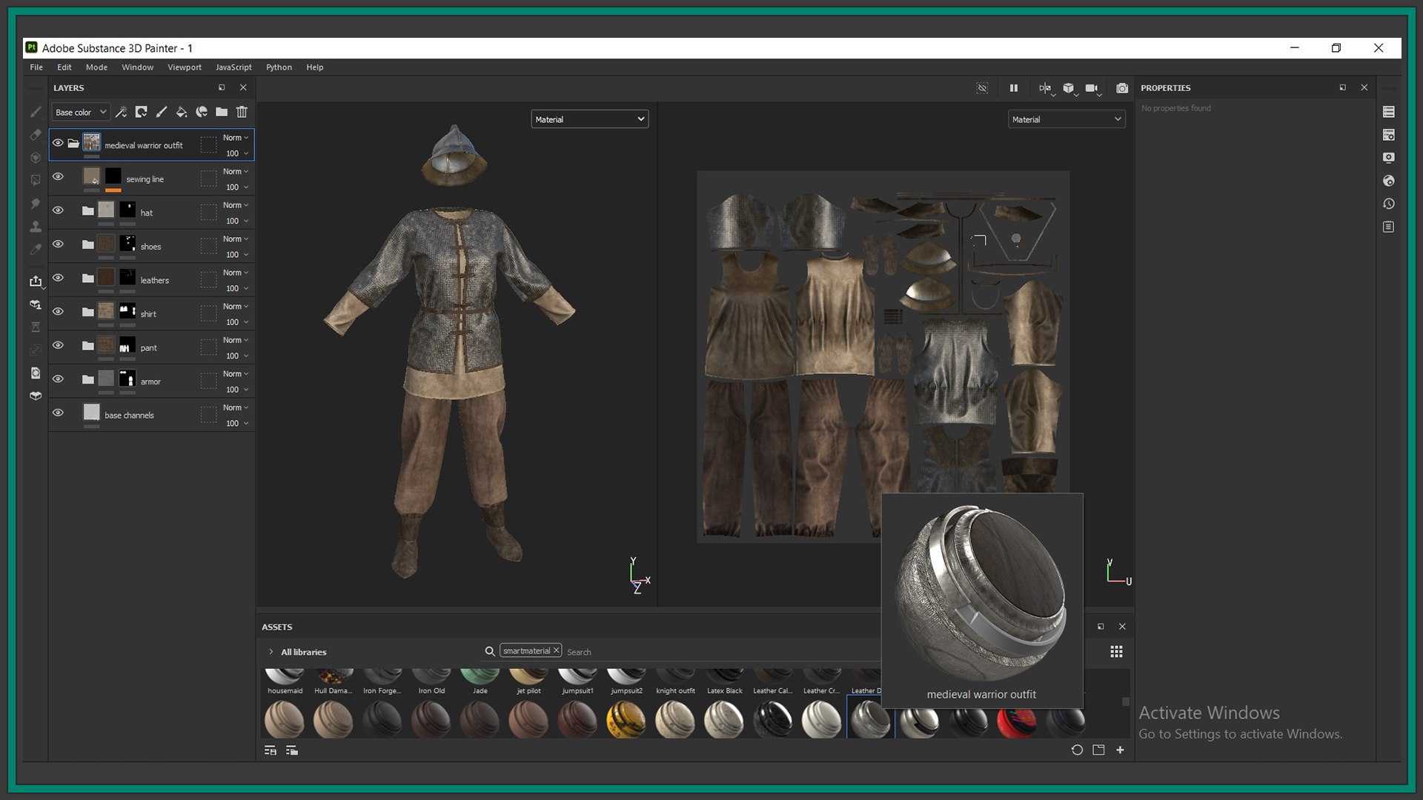Image resolution: width=1423 pixels, height=800 pixels.
Task: Open the History clock icon on right dock
Action: [x=1389, y=204]
